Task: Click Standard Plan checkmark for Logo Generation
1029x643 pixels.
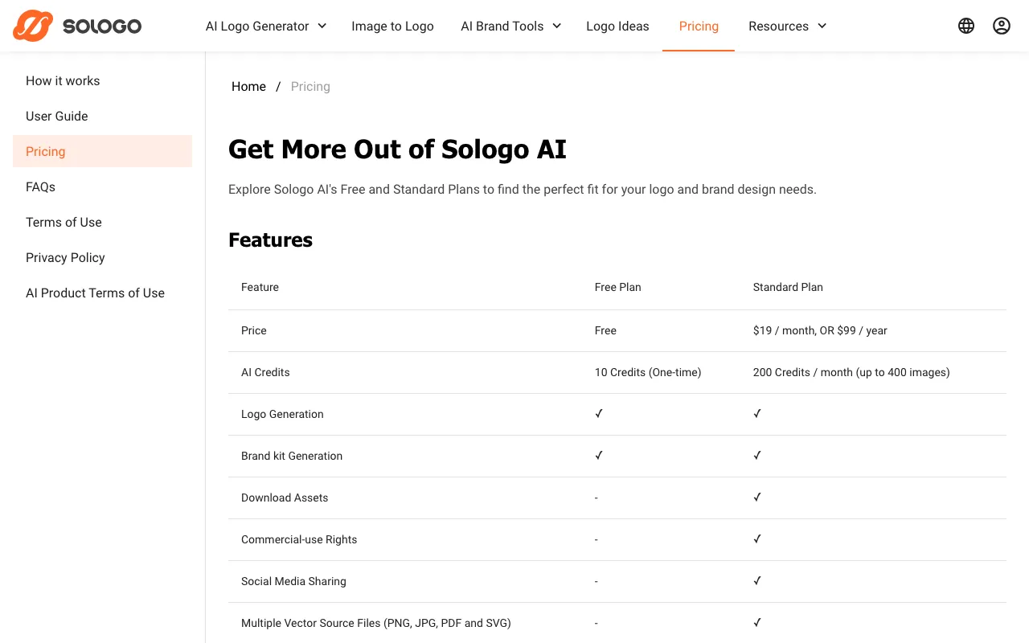Action: coord(757,413)
